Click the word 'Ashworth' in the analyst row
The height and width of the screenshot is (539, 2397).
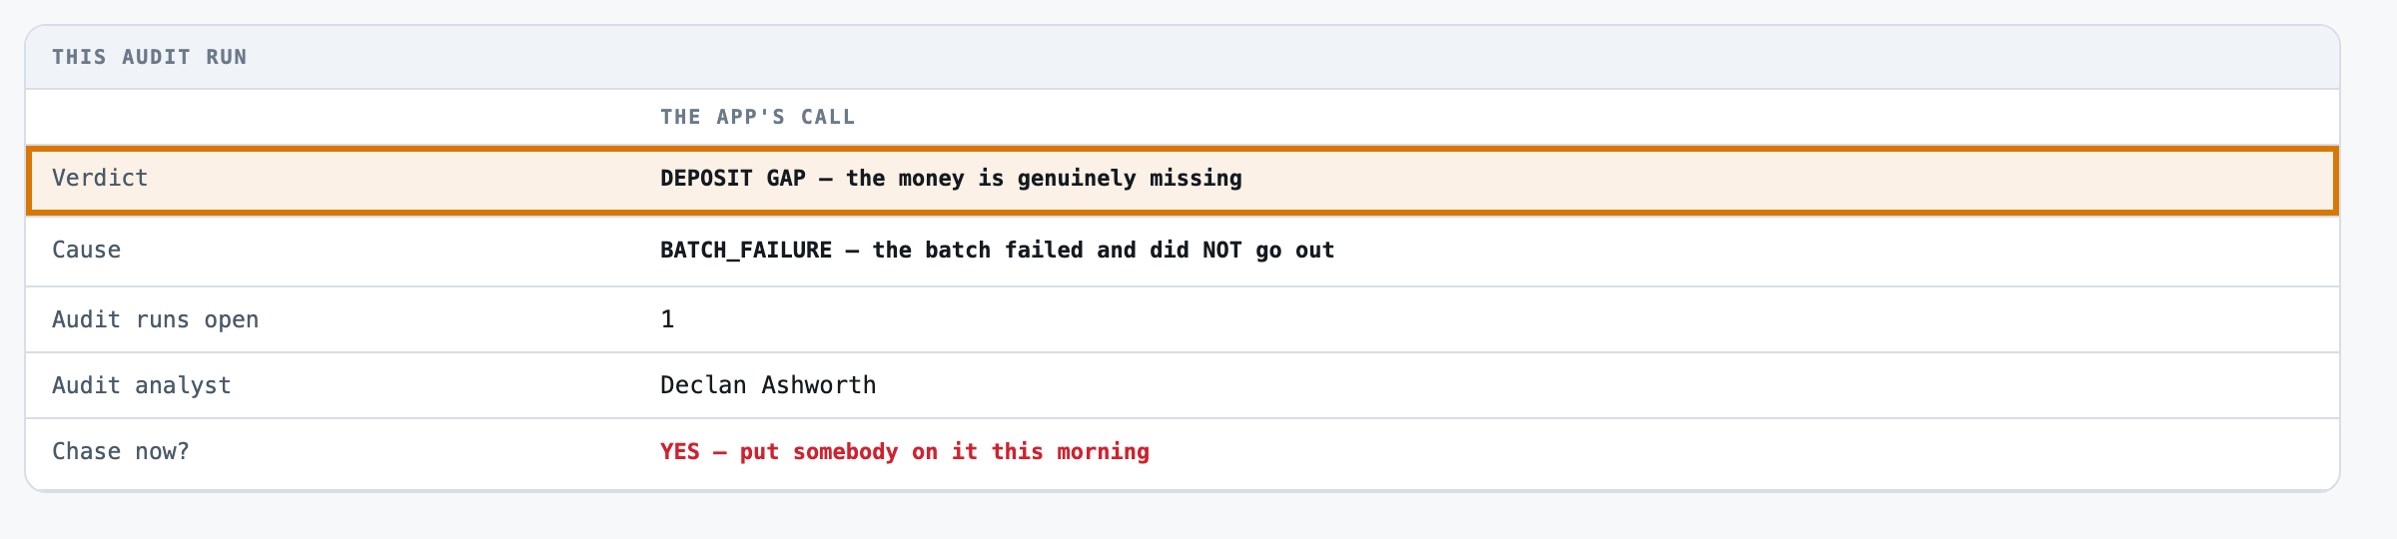(x=819, y=385)
